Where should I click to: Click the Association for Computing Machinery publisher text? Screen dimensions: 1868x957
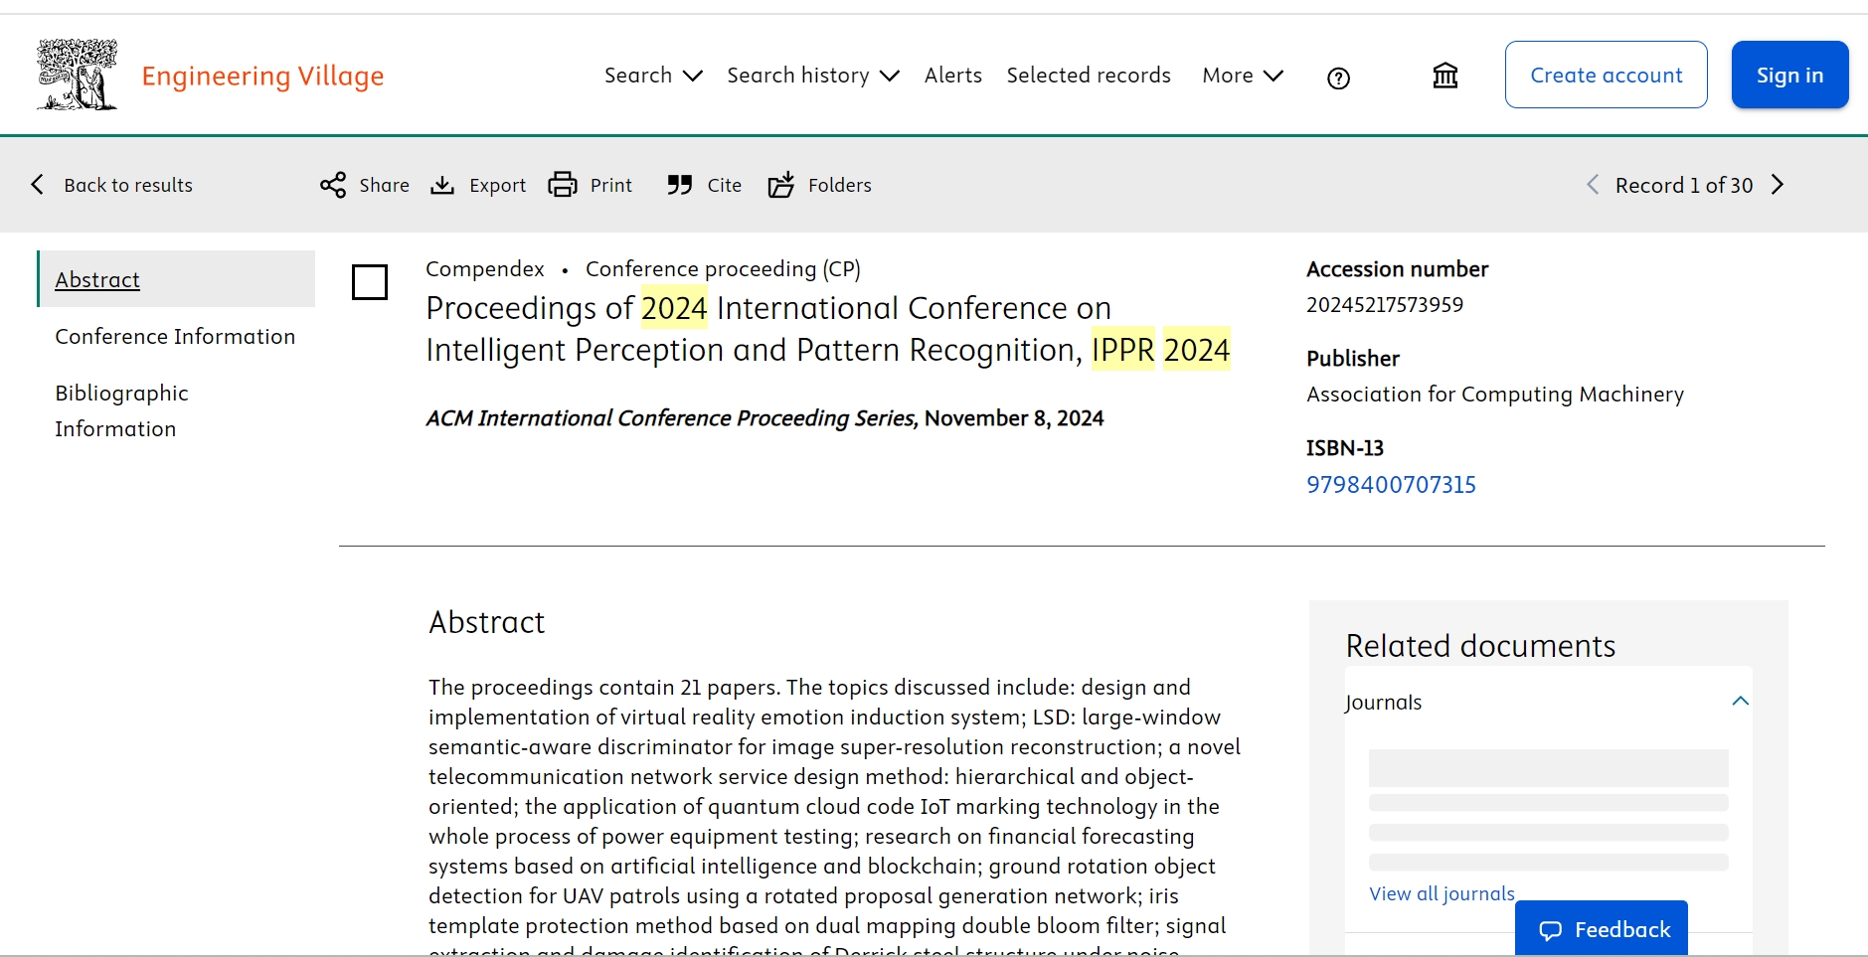click(x=1495, y=395)
